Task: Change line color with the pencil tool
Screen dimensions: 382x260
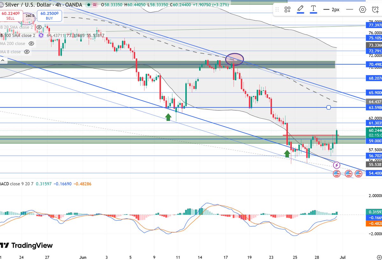Action: [301, 9]
